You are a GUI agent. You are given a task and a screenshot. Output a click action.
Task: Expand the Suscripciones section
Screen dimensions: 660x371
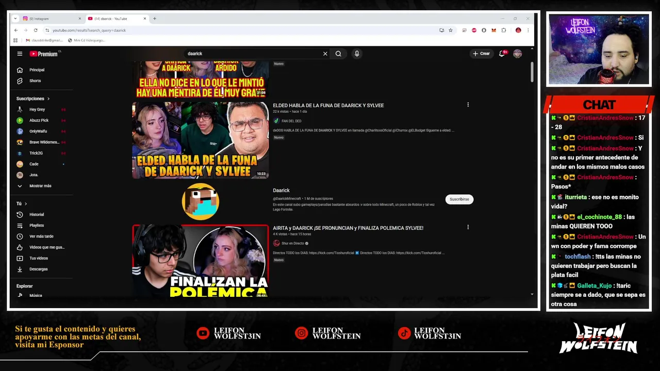click(x=33, y=98)
